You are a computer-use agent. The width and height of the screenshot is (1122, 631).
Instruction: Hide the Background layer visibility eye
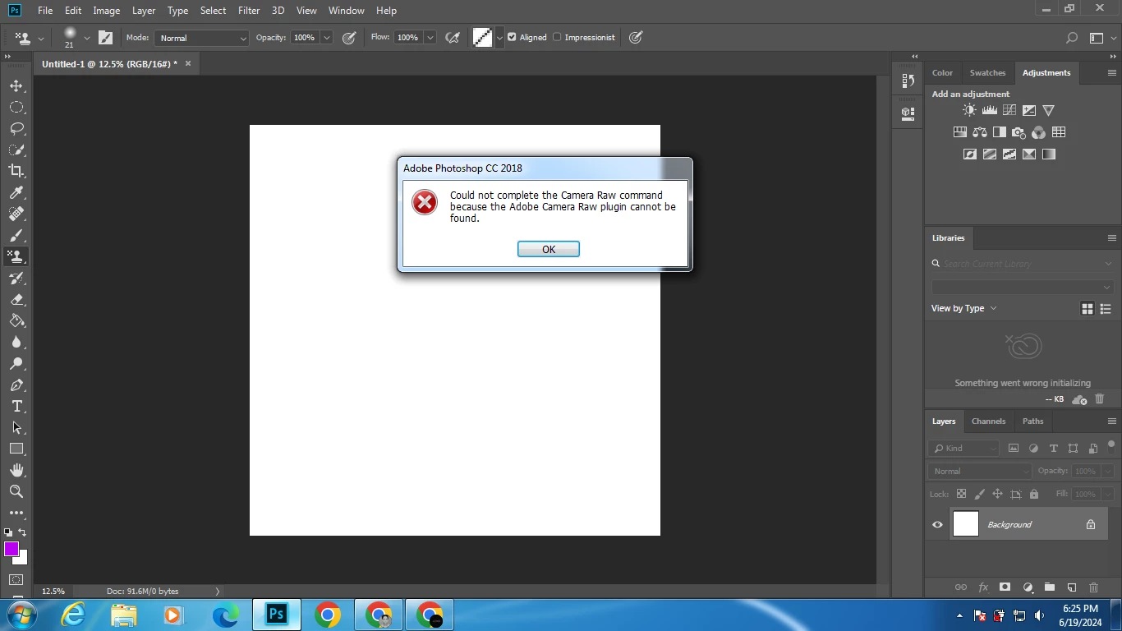tap(937, 524)
